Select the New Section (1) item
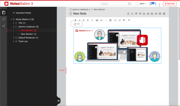180x106 pixels. (x=29, y=34)
